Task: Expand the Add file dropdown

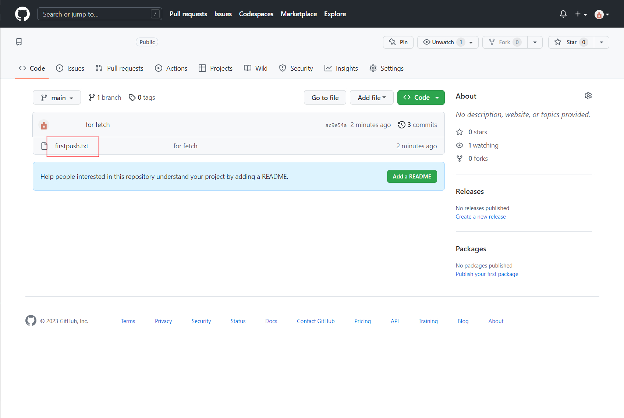Action: (x=372, y=98)
